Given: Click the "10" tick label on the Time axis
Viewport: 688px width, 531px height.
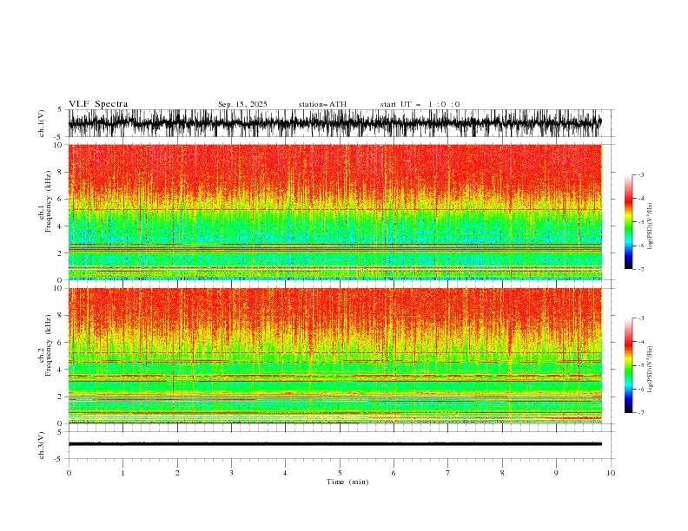Looking at the screenshot, I should pyautogui.click(x=611, y=473).
